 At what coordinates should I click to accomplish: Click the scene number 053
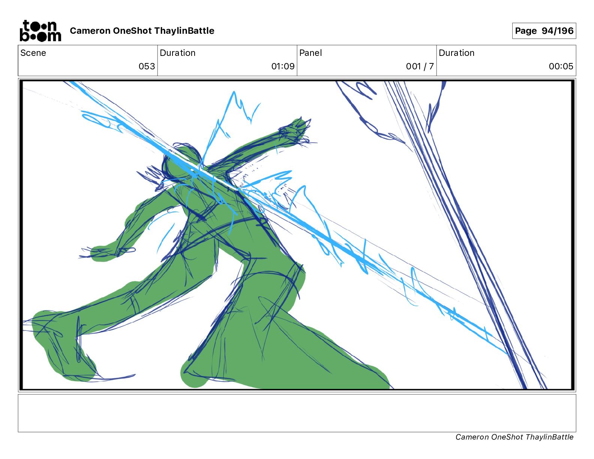[147, 66]
